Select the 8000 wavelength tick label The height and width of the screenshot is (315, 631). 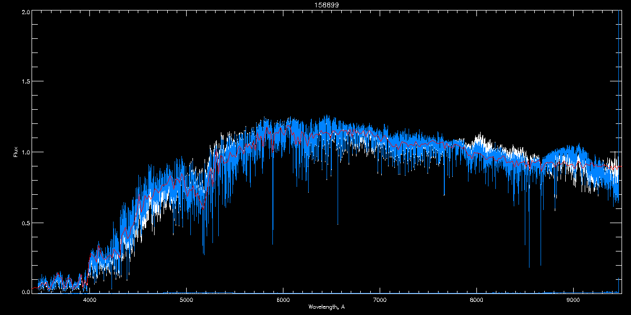(476, 300)
